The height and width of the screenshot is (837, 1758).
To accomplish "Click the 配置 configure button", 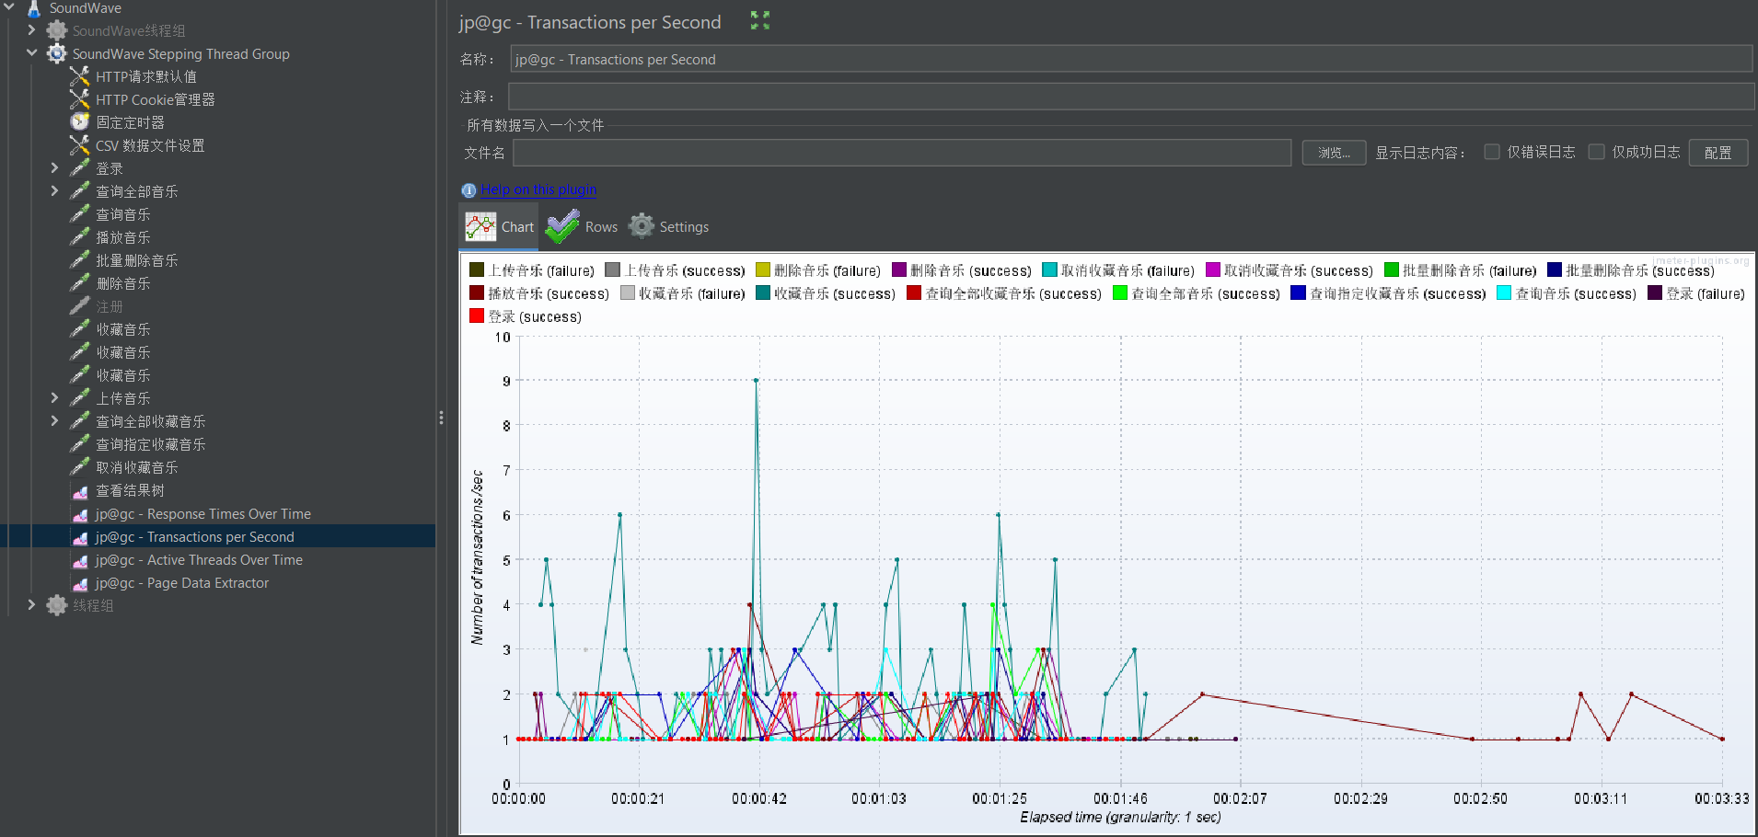I will pos(1718,153).
